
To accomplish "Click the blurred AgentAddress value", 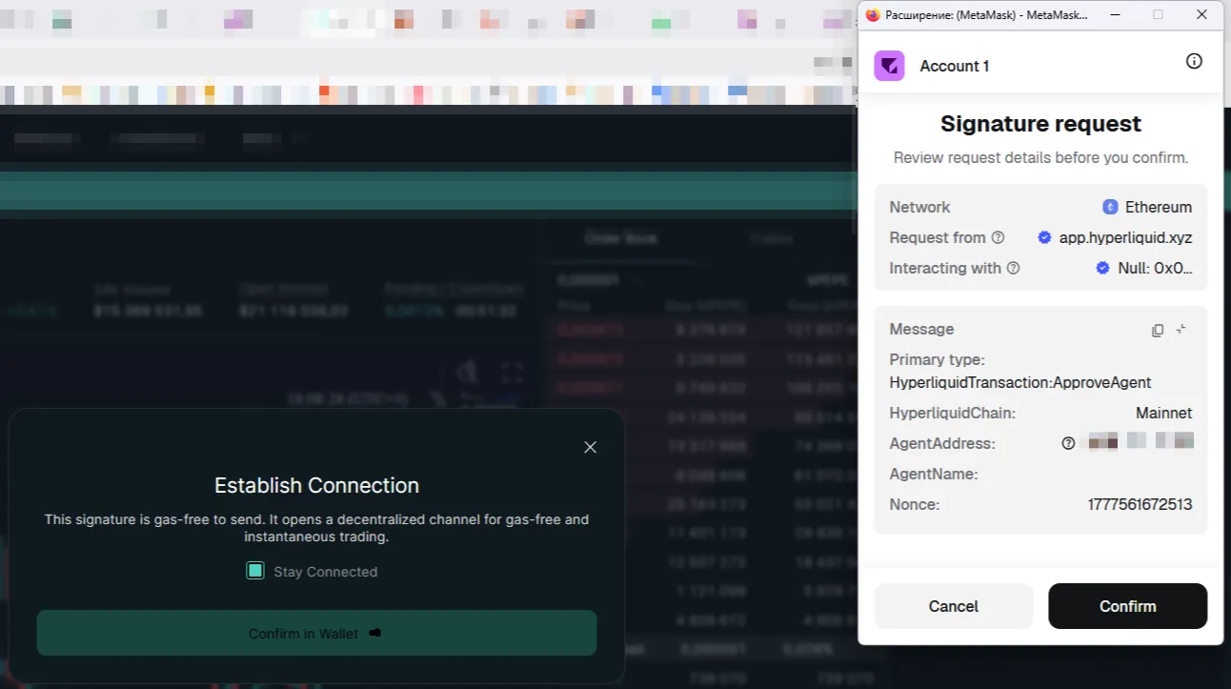I will coord(1140,441).
